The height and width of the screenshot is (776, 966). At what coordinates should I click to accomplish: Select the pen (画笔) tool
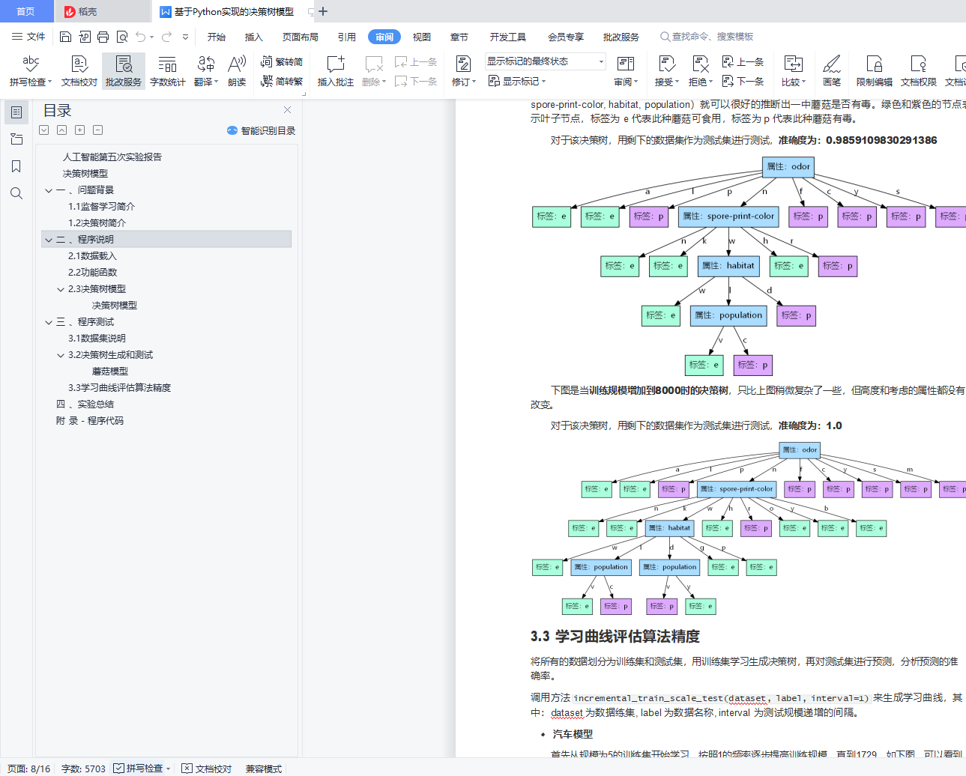tap(832, 71)
